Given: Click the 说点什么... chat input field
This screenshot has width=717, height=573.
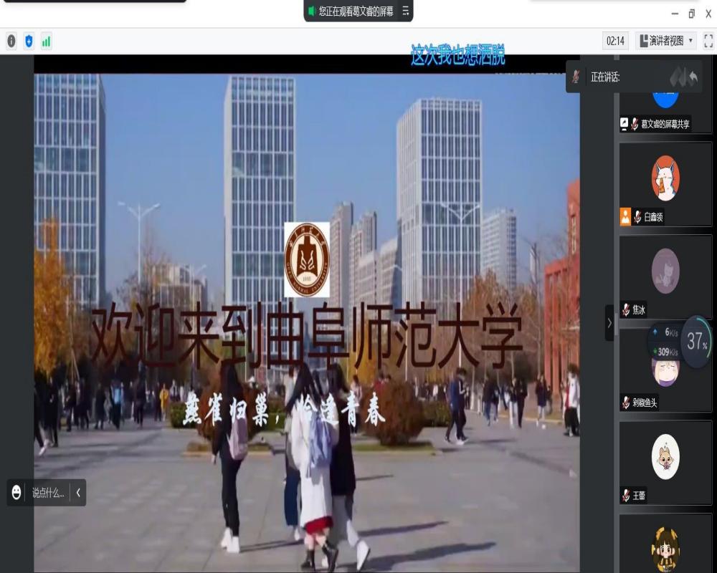Looking at the screenshot, I should (x=48, y=493).
